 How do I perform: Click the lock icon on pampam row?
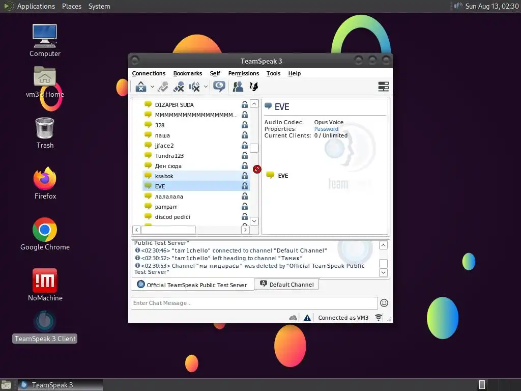(245, 207)
